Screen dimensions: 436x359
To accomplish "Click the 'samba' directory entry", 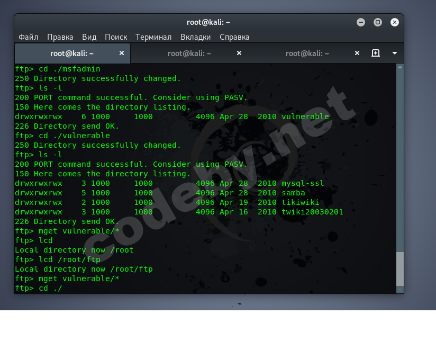I will (293, 193).
